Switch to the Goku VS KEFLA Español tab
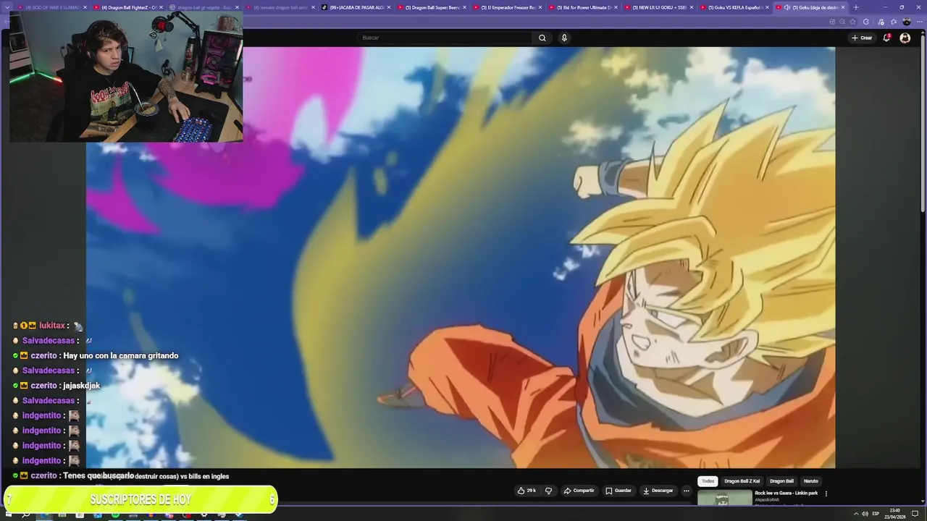The image size is (927, 521). tap(733, 7)
